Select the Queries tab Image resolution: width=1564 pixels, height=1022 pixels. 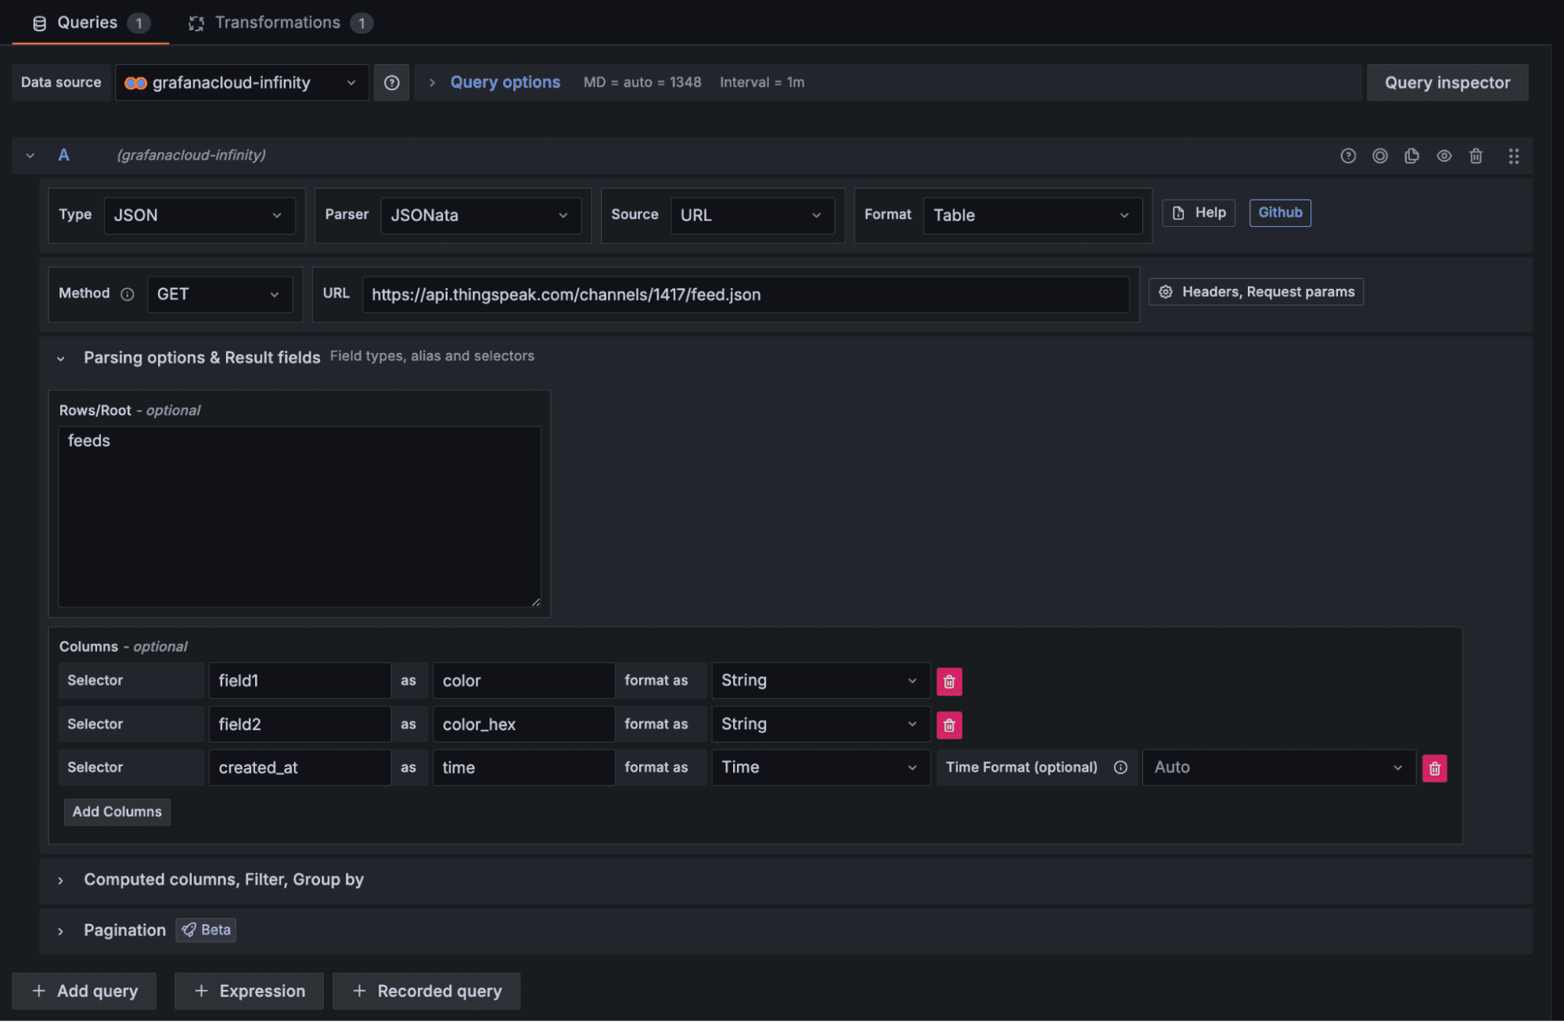(86, 22)
